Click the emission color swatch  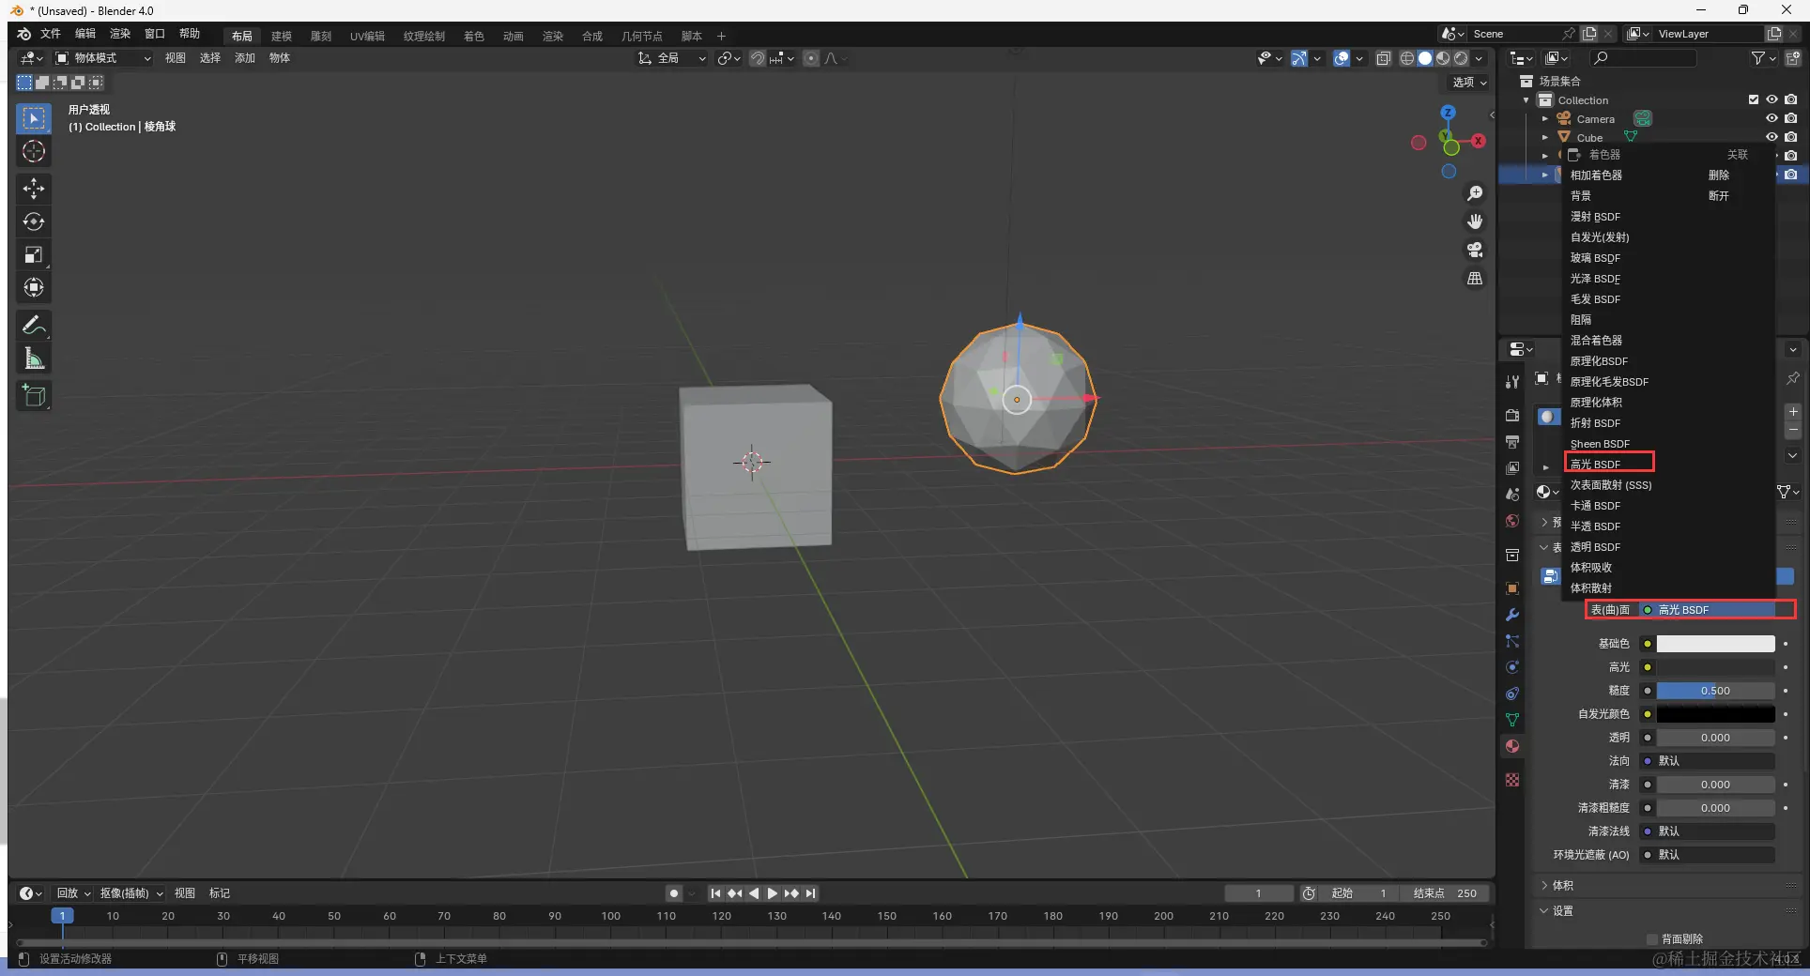[x=1715, y=714]
